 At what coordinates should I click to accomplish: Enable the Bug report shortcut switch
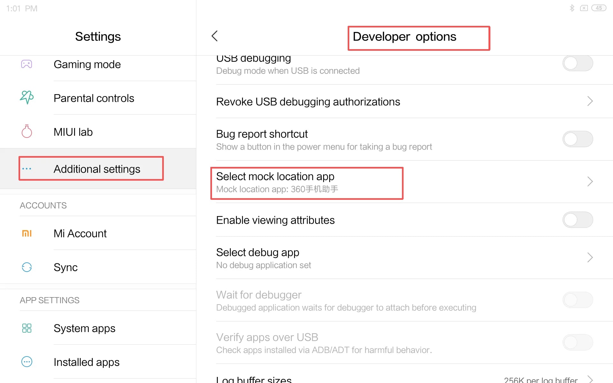click(578, 139)
